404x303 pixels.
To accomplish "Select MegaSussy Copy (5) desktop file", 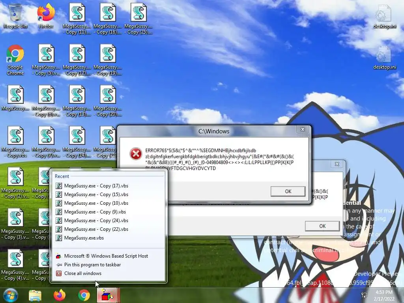I will click(x=46, y=60).
